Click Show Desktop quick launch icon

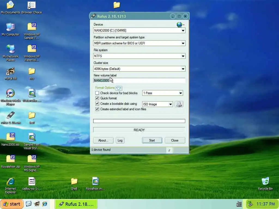pyautogui.click(x=29, y=204)
